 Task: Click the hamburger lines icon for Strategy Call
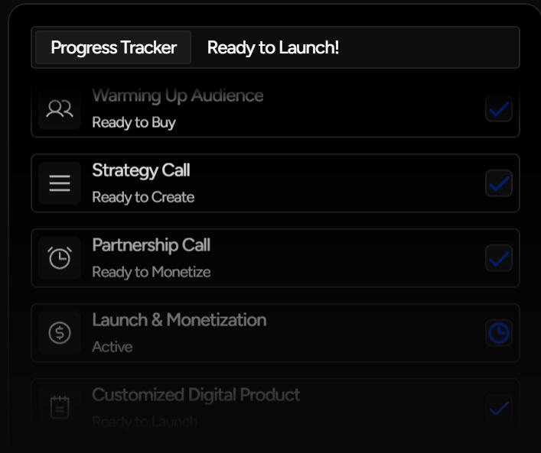(60, 183)
